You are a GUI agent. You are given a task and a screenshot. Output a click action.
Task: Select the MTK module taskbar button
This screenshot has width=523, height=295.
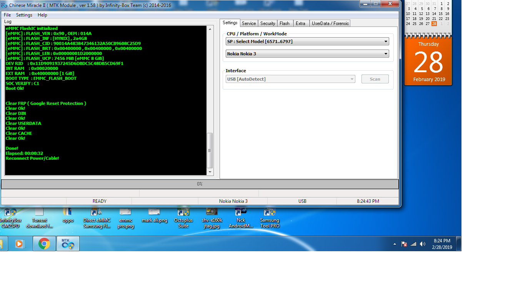click(68, 244)
